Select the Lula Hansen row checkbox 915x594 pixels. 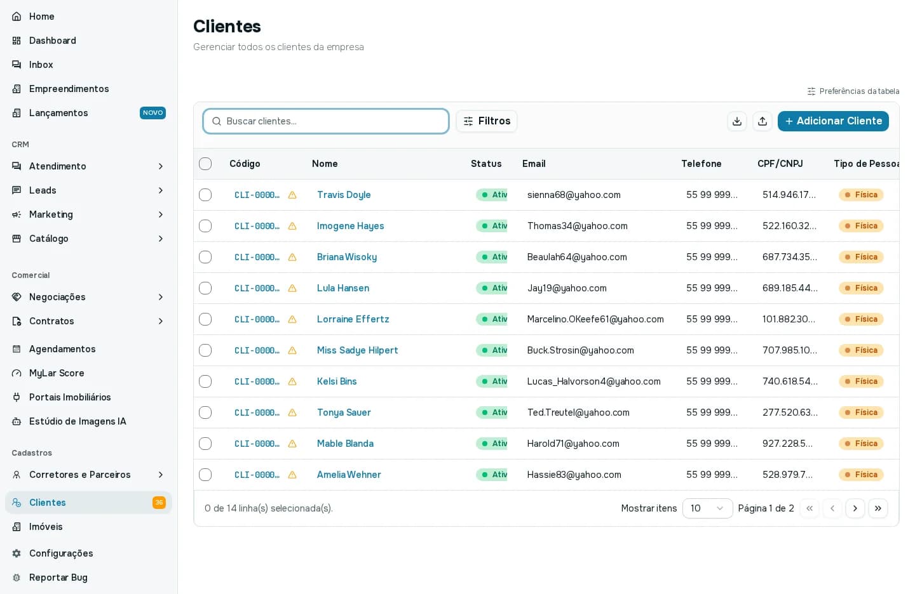[x=205, y=288]
